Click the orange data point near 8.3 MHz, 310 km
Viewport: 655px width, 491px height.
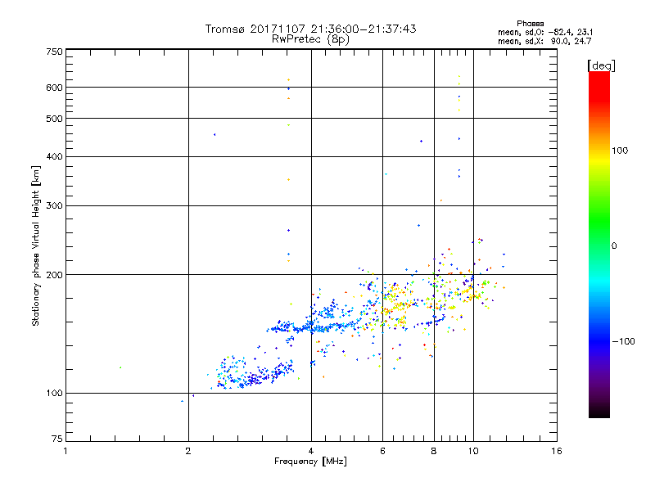(441, 200)
